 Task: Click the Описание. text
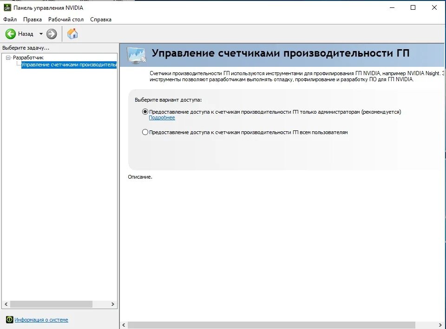pyautogui.click(x=140, y=177)
